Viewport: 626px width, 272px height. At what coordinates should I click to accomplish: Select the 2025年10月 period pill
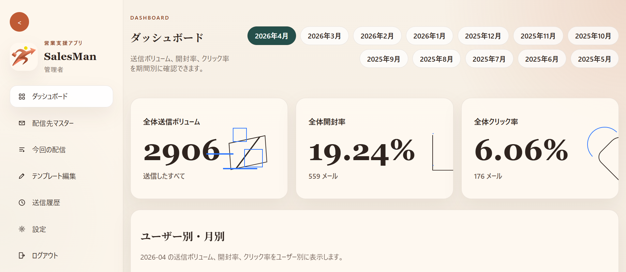[x=593, y=36]
